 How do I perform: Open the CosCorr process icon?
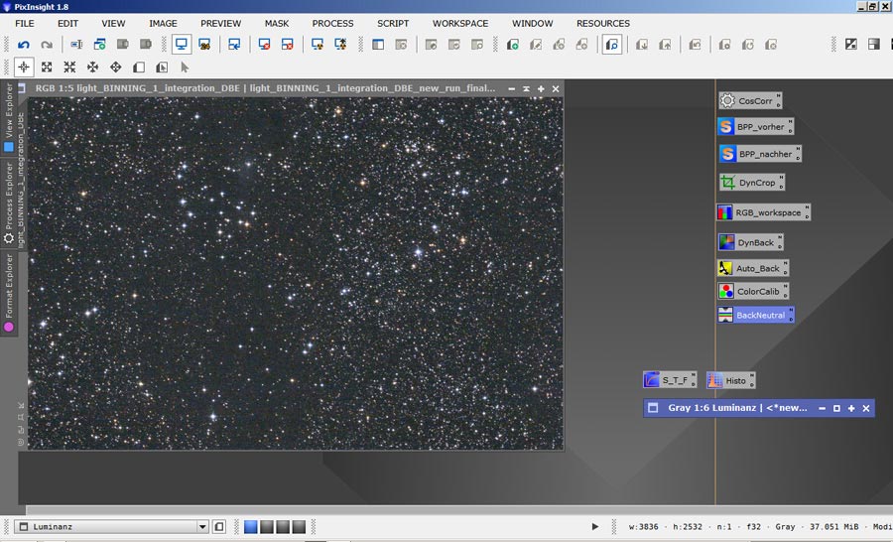[749, 101]
